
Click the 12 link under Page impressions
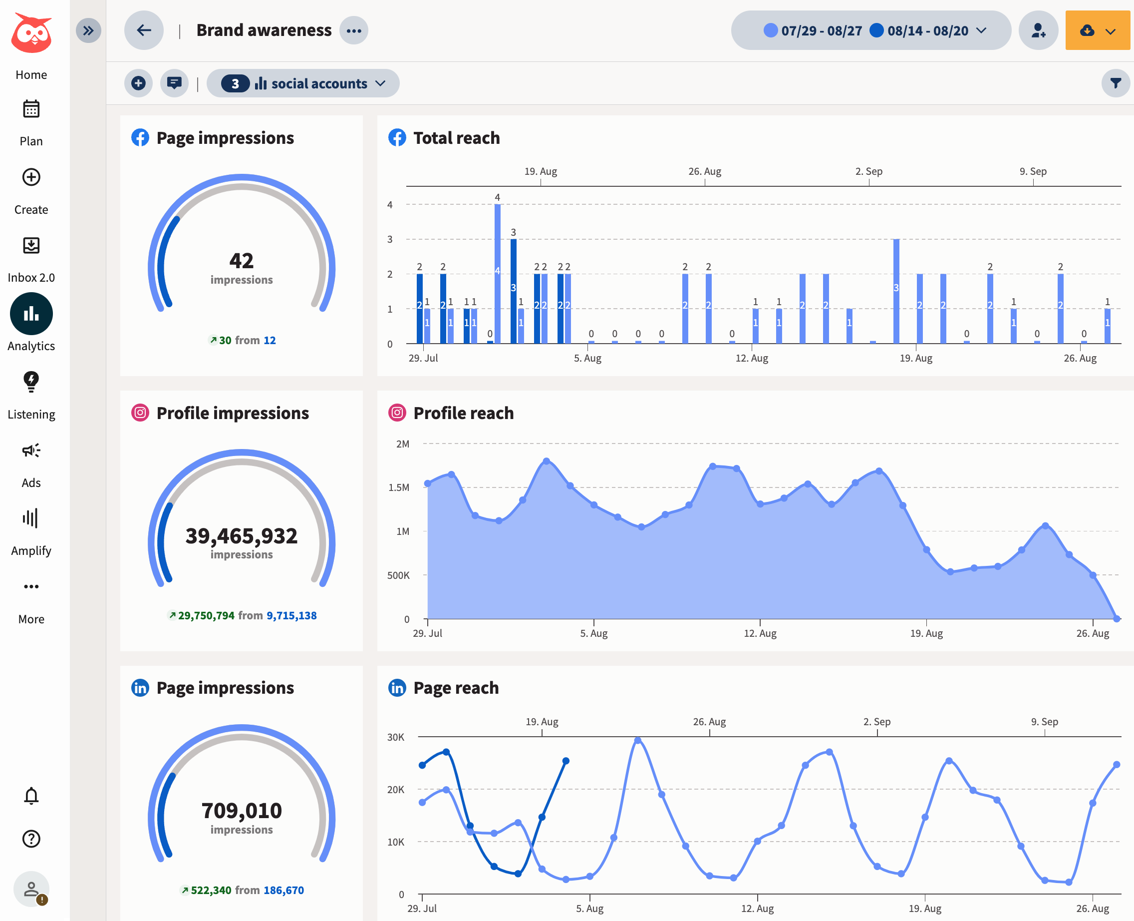(x=270, y=340)
